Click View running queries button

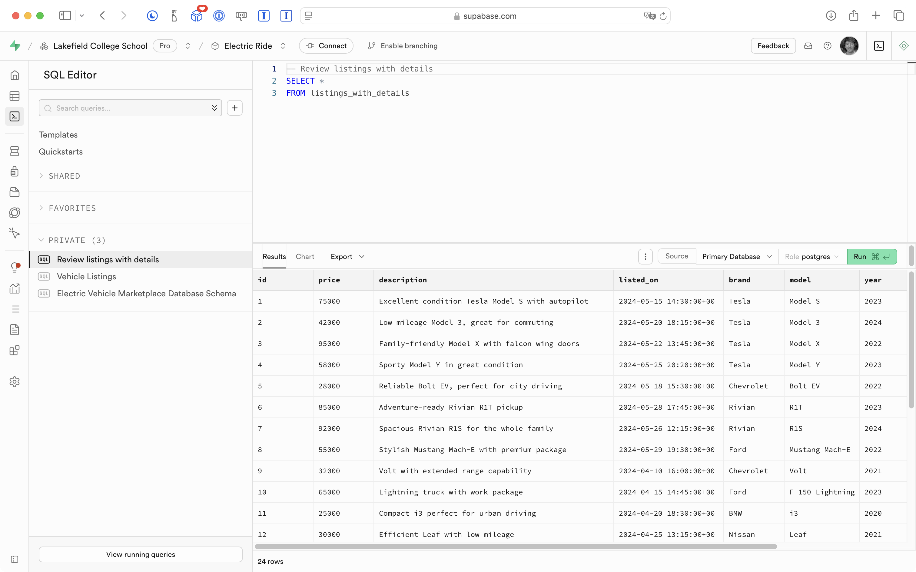tap(140, 554)
